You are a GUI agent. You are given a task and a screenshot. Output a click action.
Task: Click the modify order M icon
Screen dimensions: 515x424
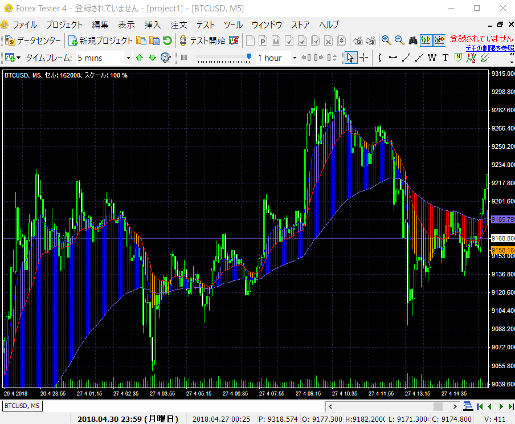pos(276,41)
